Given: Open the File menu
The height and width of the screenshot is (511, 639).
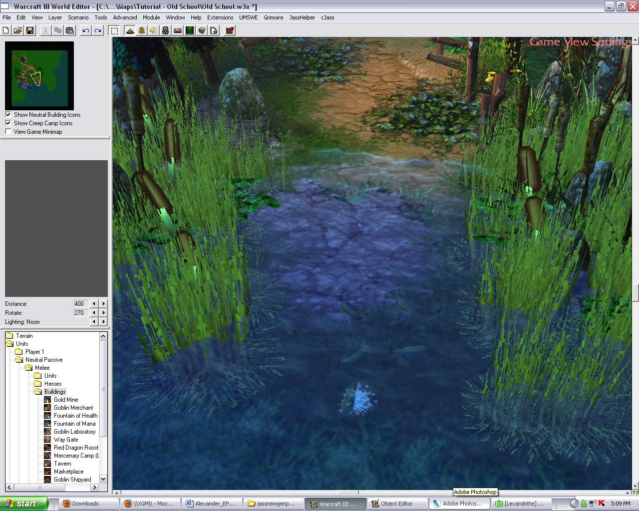Looking at the screenshot, I should click(6, 17).
